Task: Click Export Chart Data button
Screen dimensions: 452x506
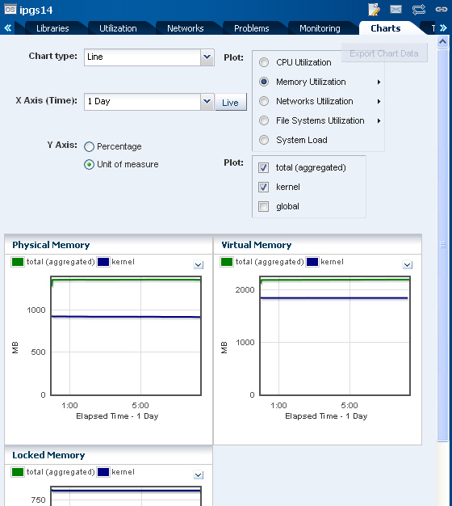Action: point(384,53)
